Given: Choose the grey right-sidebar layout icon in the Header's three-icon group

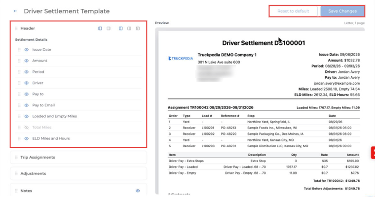Looking at the screenshot, I should (x=129, y=29).
